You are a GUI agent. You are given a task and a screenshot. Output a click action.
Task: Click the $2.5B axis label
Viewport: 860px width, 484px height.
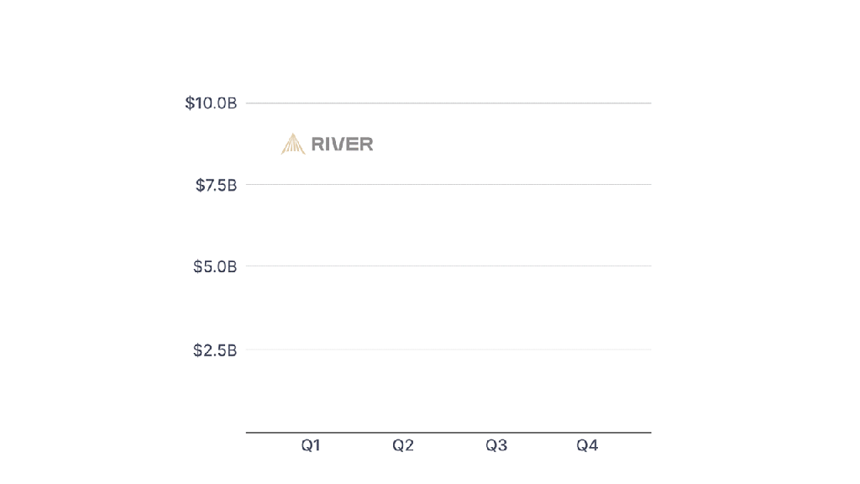click(x=215, y=350)
